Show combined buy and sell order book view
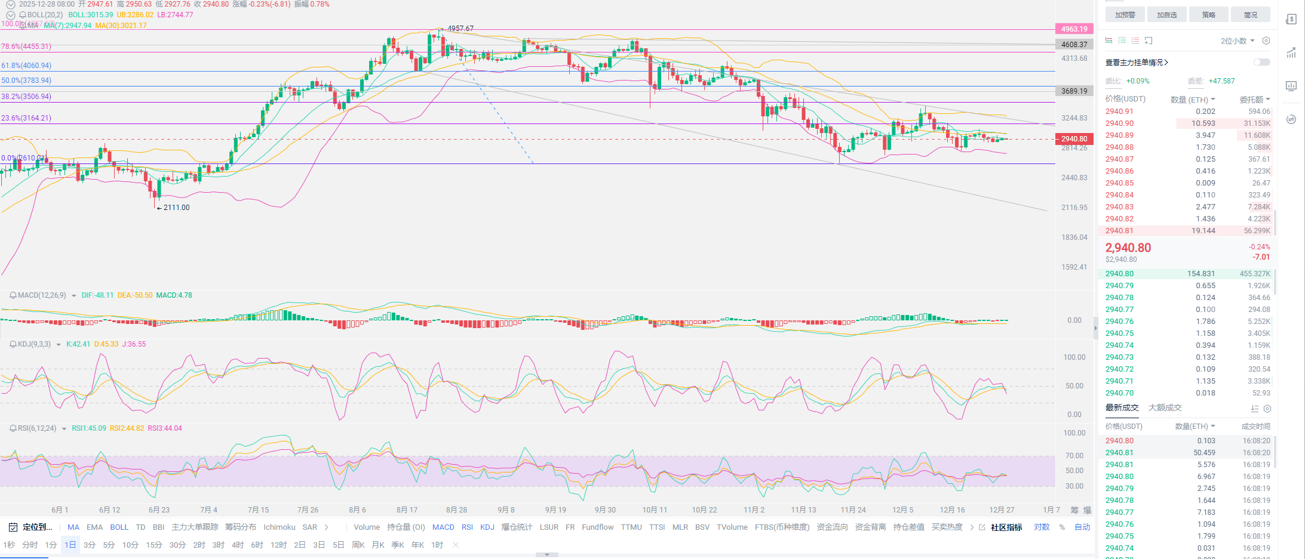The image size is (1305, 559). tap(1109, 41)
